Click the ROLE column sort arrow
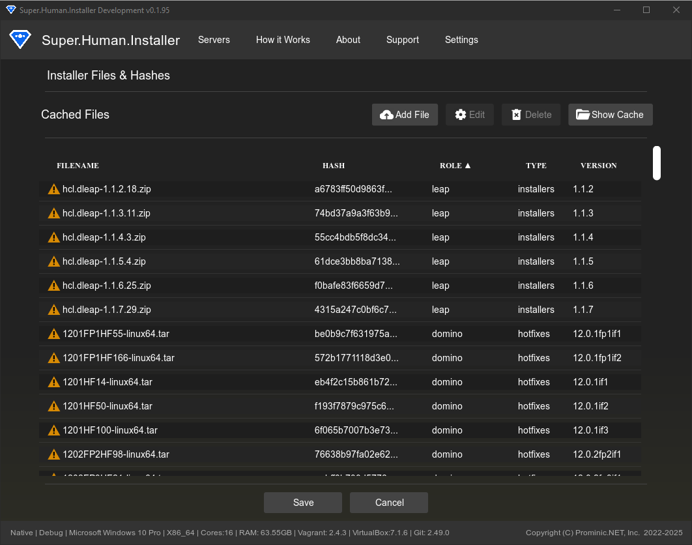Viewport: 692px width, 545px height. pos(469,165)
